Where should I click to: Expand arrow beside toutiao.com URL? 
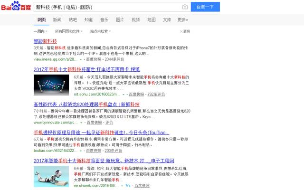tap(81, 151)
